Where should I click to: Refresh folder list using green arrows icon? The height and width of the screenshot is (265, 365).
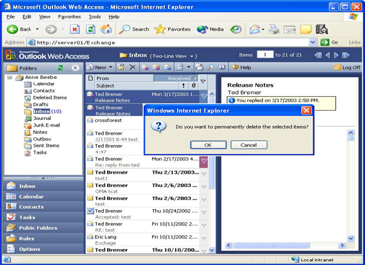click(60, 68)
